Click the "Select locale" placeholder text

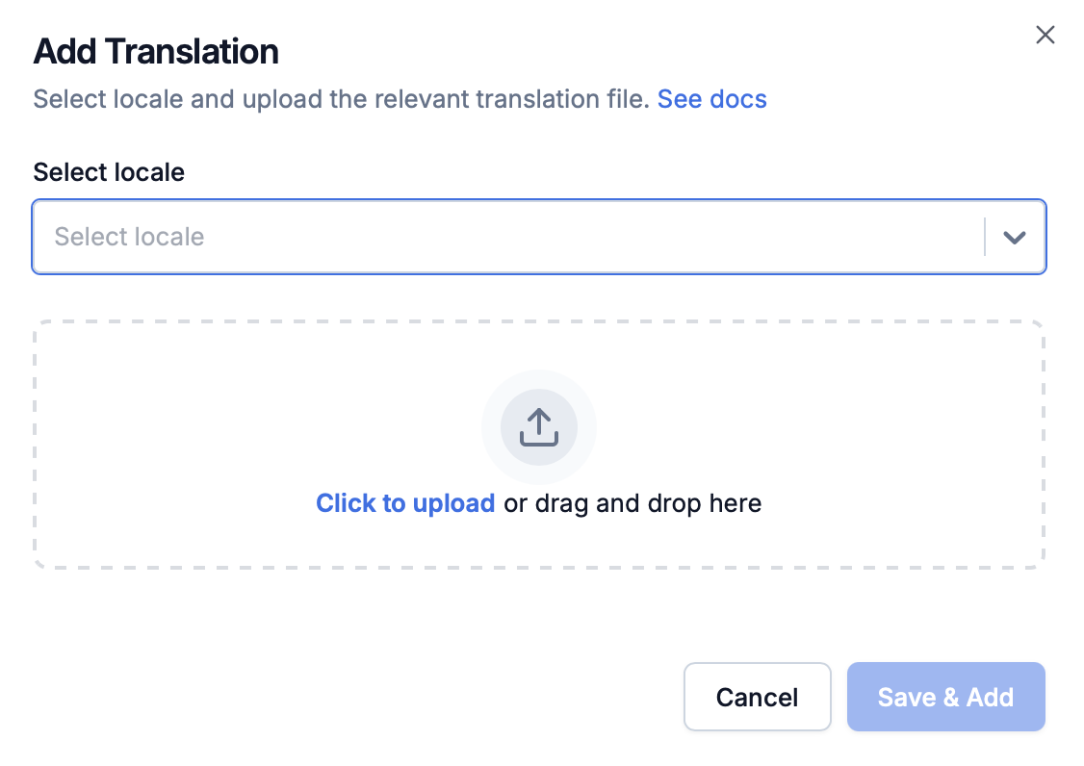pyautogui.click(x=129, y=237)
